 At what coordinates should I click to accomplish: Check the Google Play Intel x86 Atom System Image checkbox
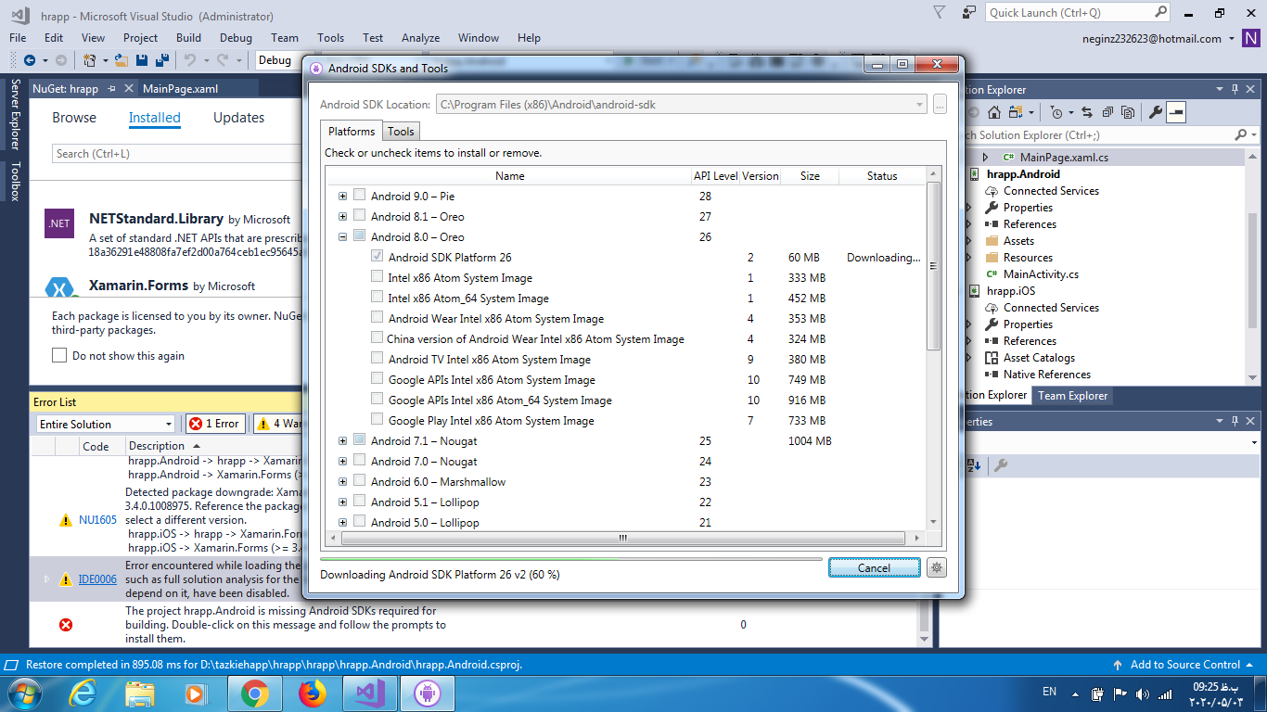378,420
